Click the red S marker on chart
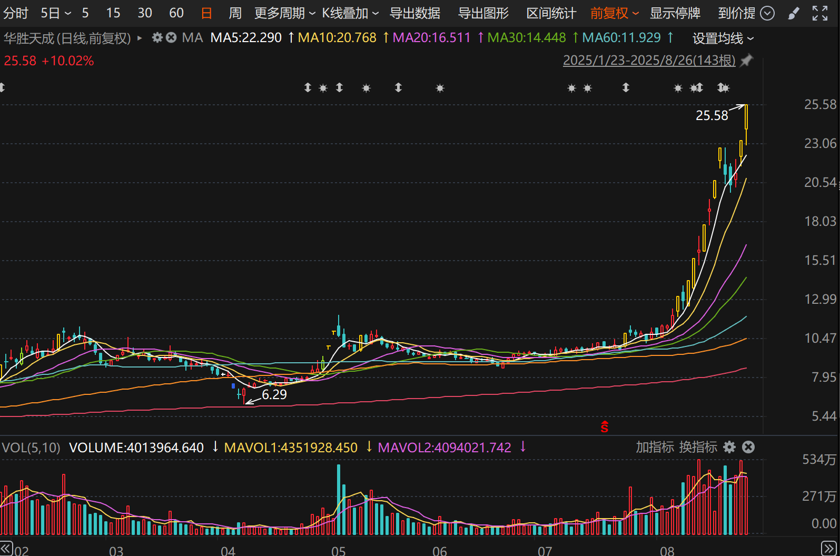The height and width of the screenshot is (556, 840). (x=605, y=427)
